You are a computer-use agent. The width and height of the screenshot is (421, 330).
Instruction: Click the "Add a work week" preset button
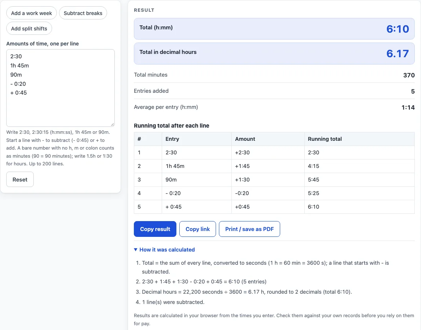tap(32, 13)
